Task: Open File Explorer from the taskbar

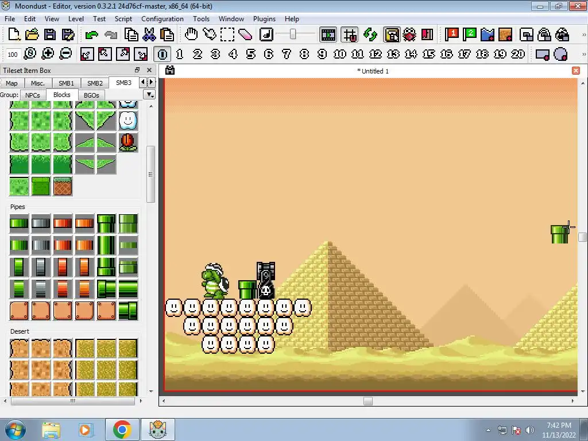Action: click(51, 430)
